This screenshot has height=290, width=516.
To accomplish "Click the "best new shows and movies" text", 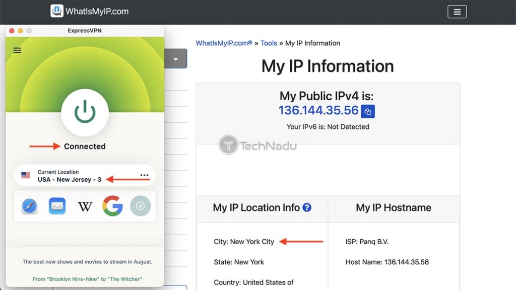I will coord(87,262).
